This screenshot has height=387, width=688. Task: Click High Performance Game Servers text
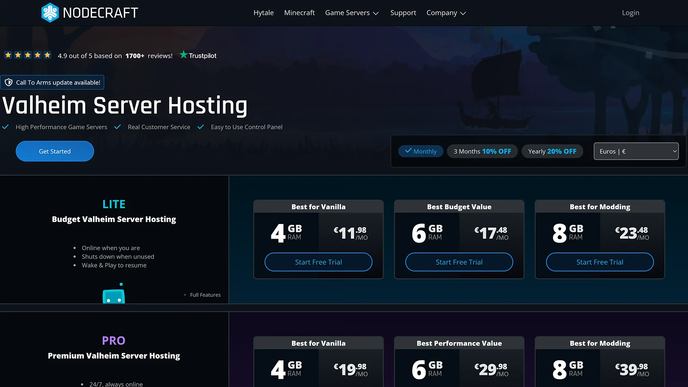[61, 127]
